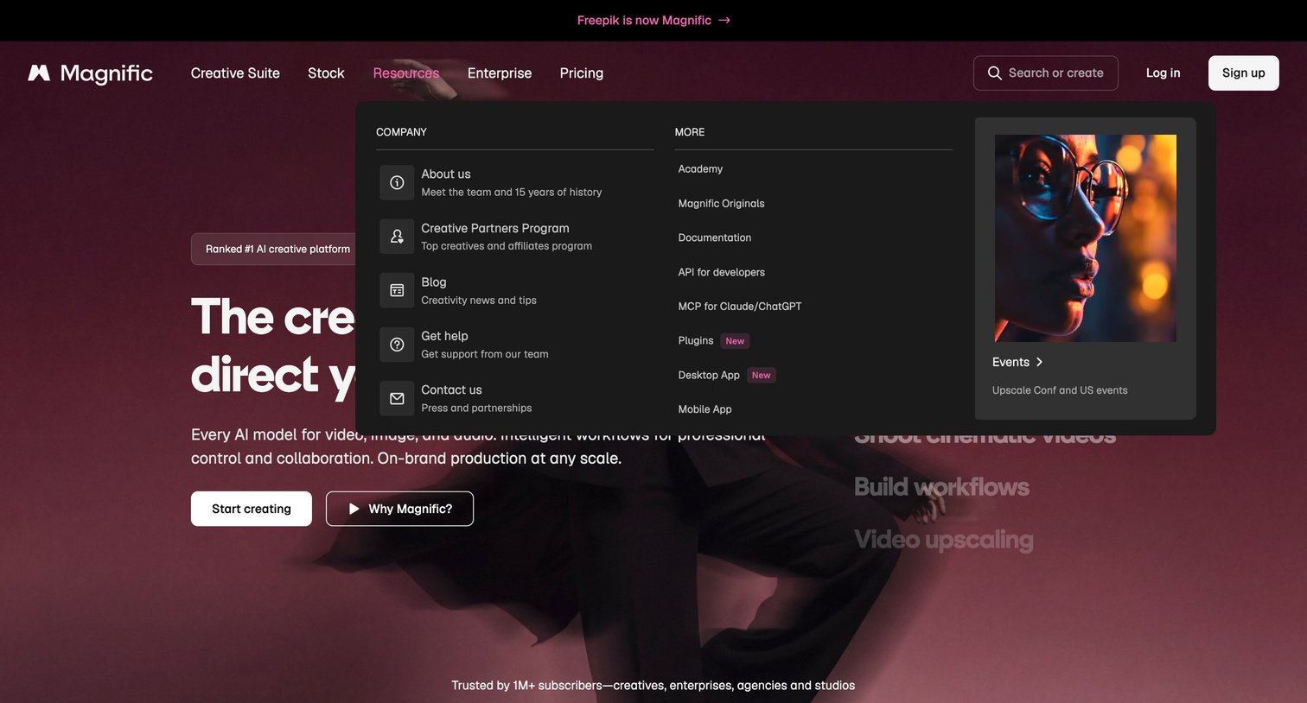Click the Log in button

tap(1163, 73)
